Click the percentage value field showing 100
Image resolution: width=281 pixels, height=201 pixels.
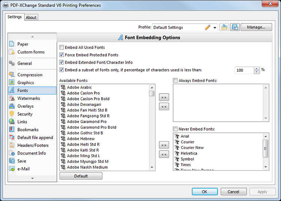(244, 70)
